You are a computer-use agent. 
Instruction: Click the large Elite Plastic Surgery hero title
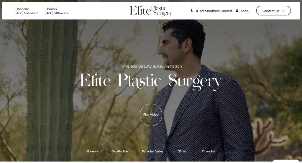[151, 81]
